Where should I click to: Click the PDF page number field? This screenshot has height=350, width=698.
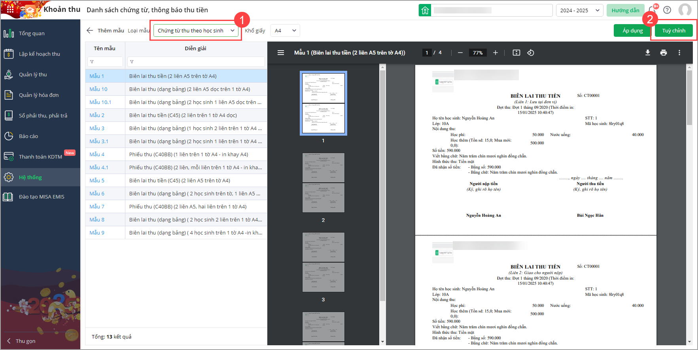427,53
